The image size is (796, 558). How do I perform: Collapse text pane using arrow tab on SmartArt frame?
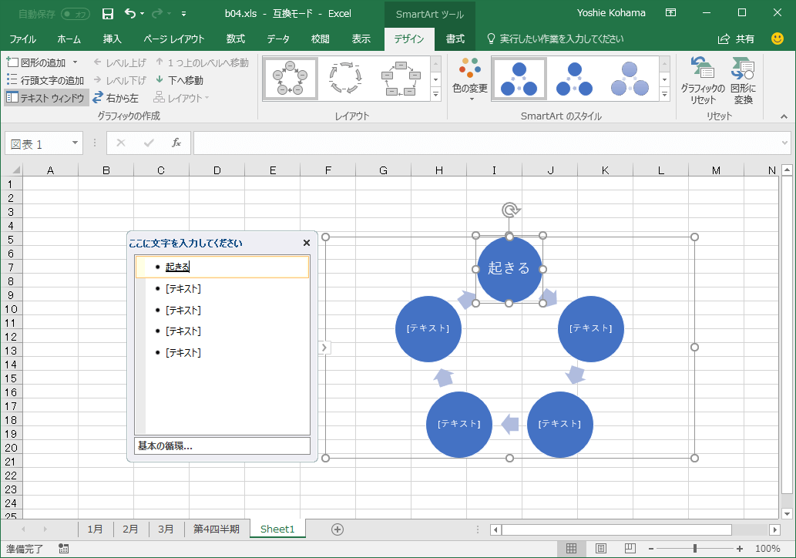[x=324, y=348]
